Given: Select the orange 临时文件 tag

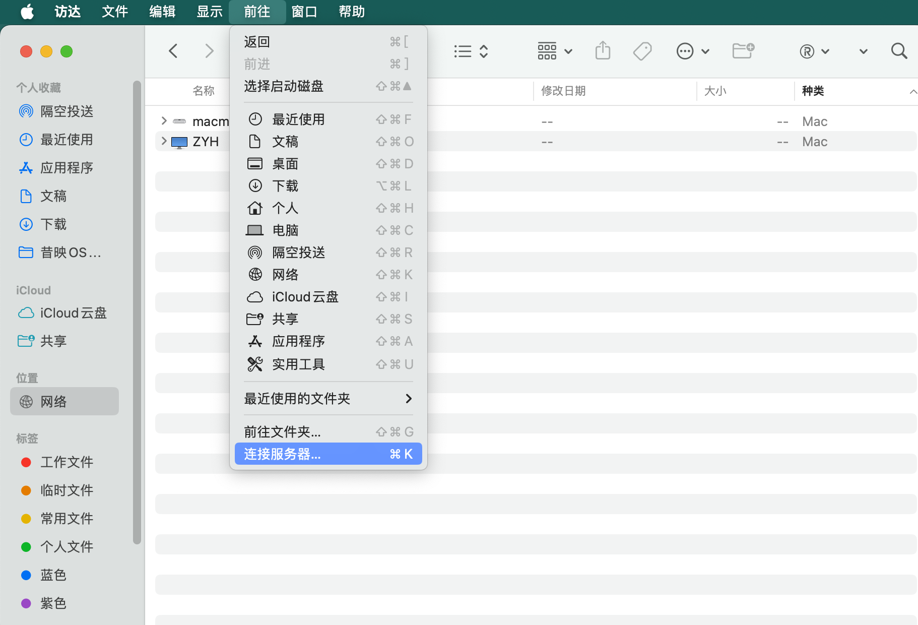Looking at the screenshot, I should point(64,490).
